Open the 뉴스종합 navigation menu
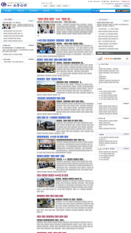This screenshot has width=131, height=233. 8,11
